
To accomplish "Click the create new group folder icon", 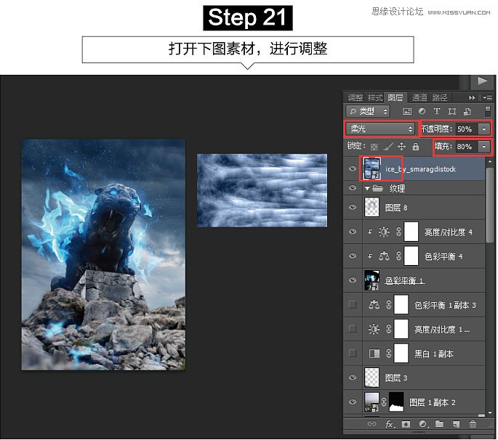I will pyautogui.click(x=439, y=423).
